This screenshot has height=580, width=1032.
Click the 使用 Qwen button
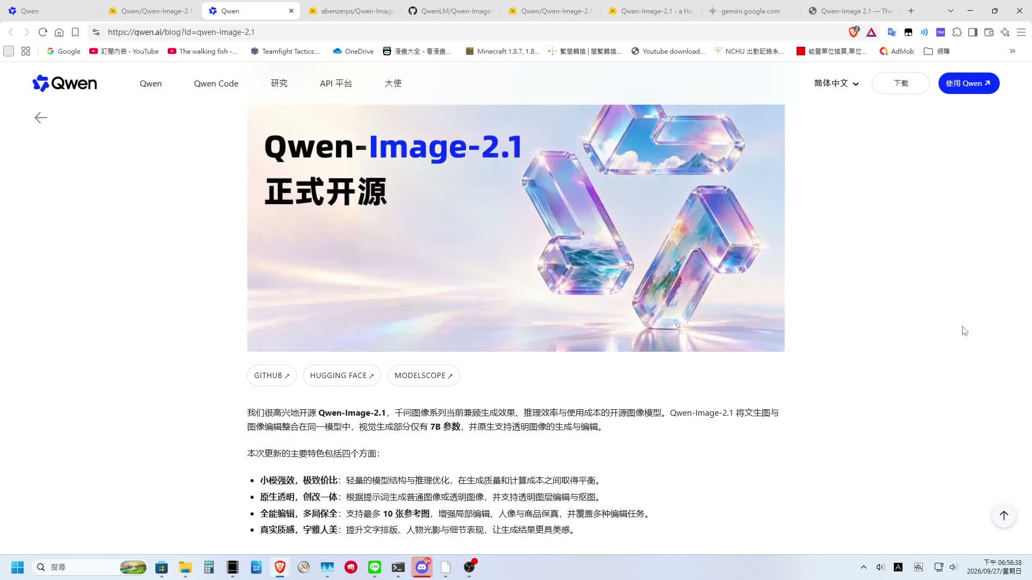(969, 83)
